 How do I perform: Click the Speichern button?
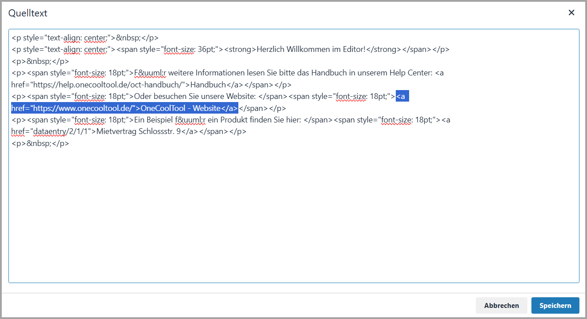click(555, 305)
